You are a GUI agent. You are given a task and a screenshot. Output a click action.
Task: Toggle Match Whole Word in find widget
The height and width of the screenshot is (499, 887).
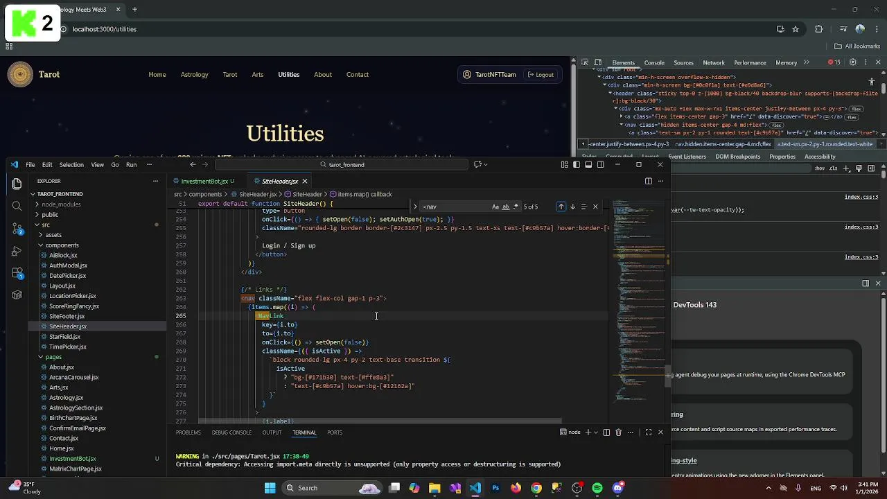(x=505, y=207)
